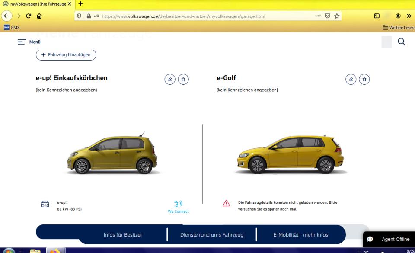Bookmark this page with the star
The image size is (415, 253).
pos(337,16)
